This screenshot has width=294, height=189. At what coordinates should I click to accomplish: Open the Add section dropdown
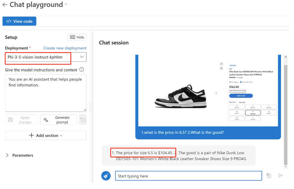click(46, 135)
